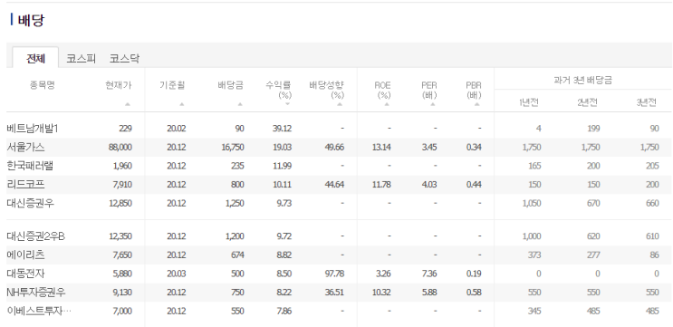673x327 pixels.
Task: Open stock 서울가스
Action: point(25,147)
